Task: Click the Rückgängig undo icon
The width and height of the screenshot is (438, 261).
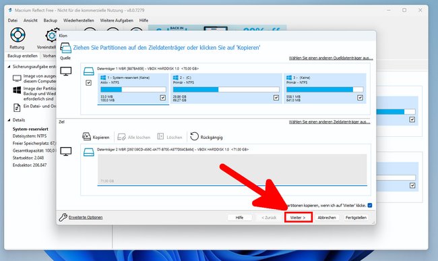Action: click(194, 136)
